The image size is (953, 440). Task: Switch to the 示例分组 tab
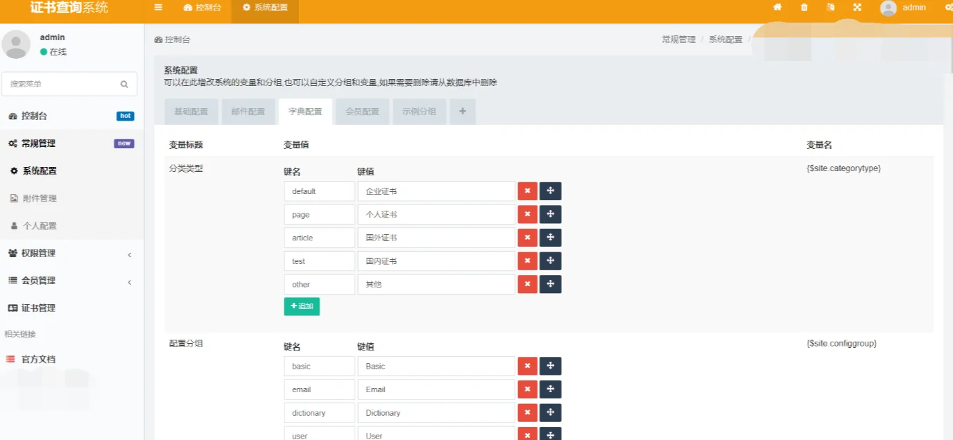click(x=420, y=112)
